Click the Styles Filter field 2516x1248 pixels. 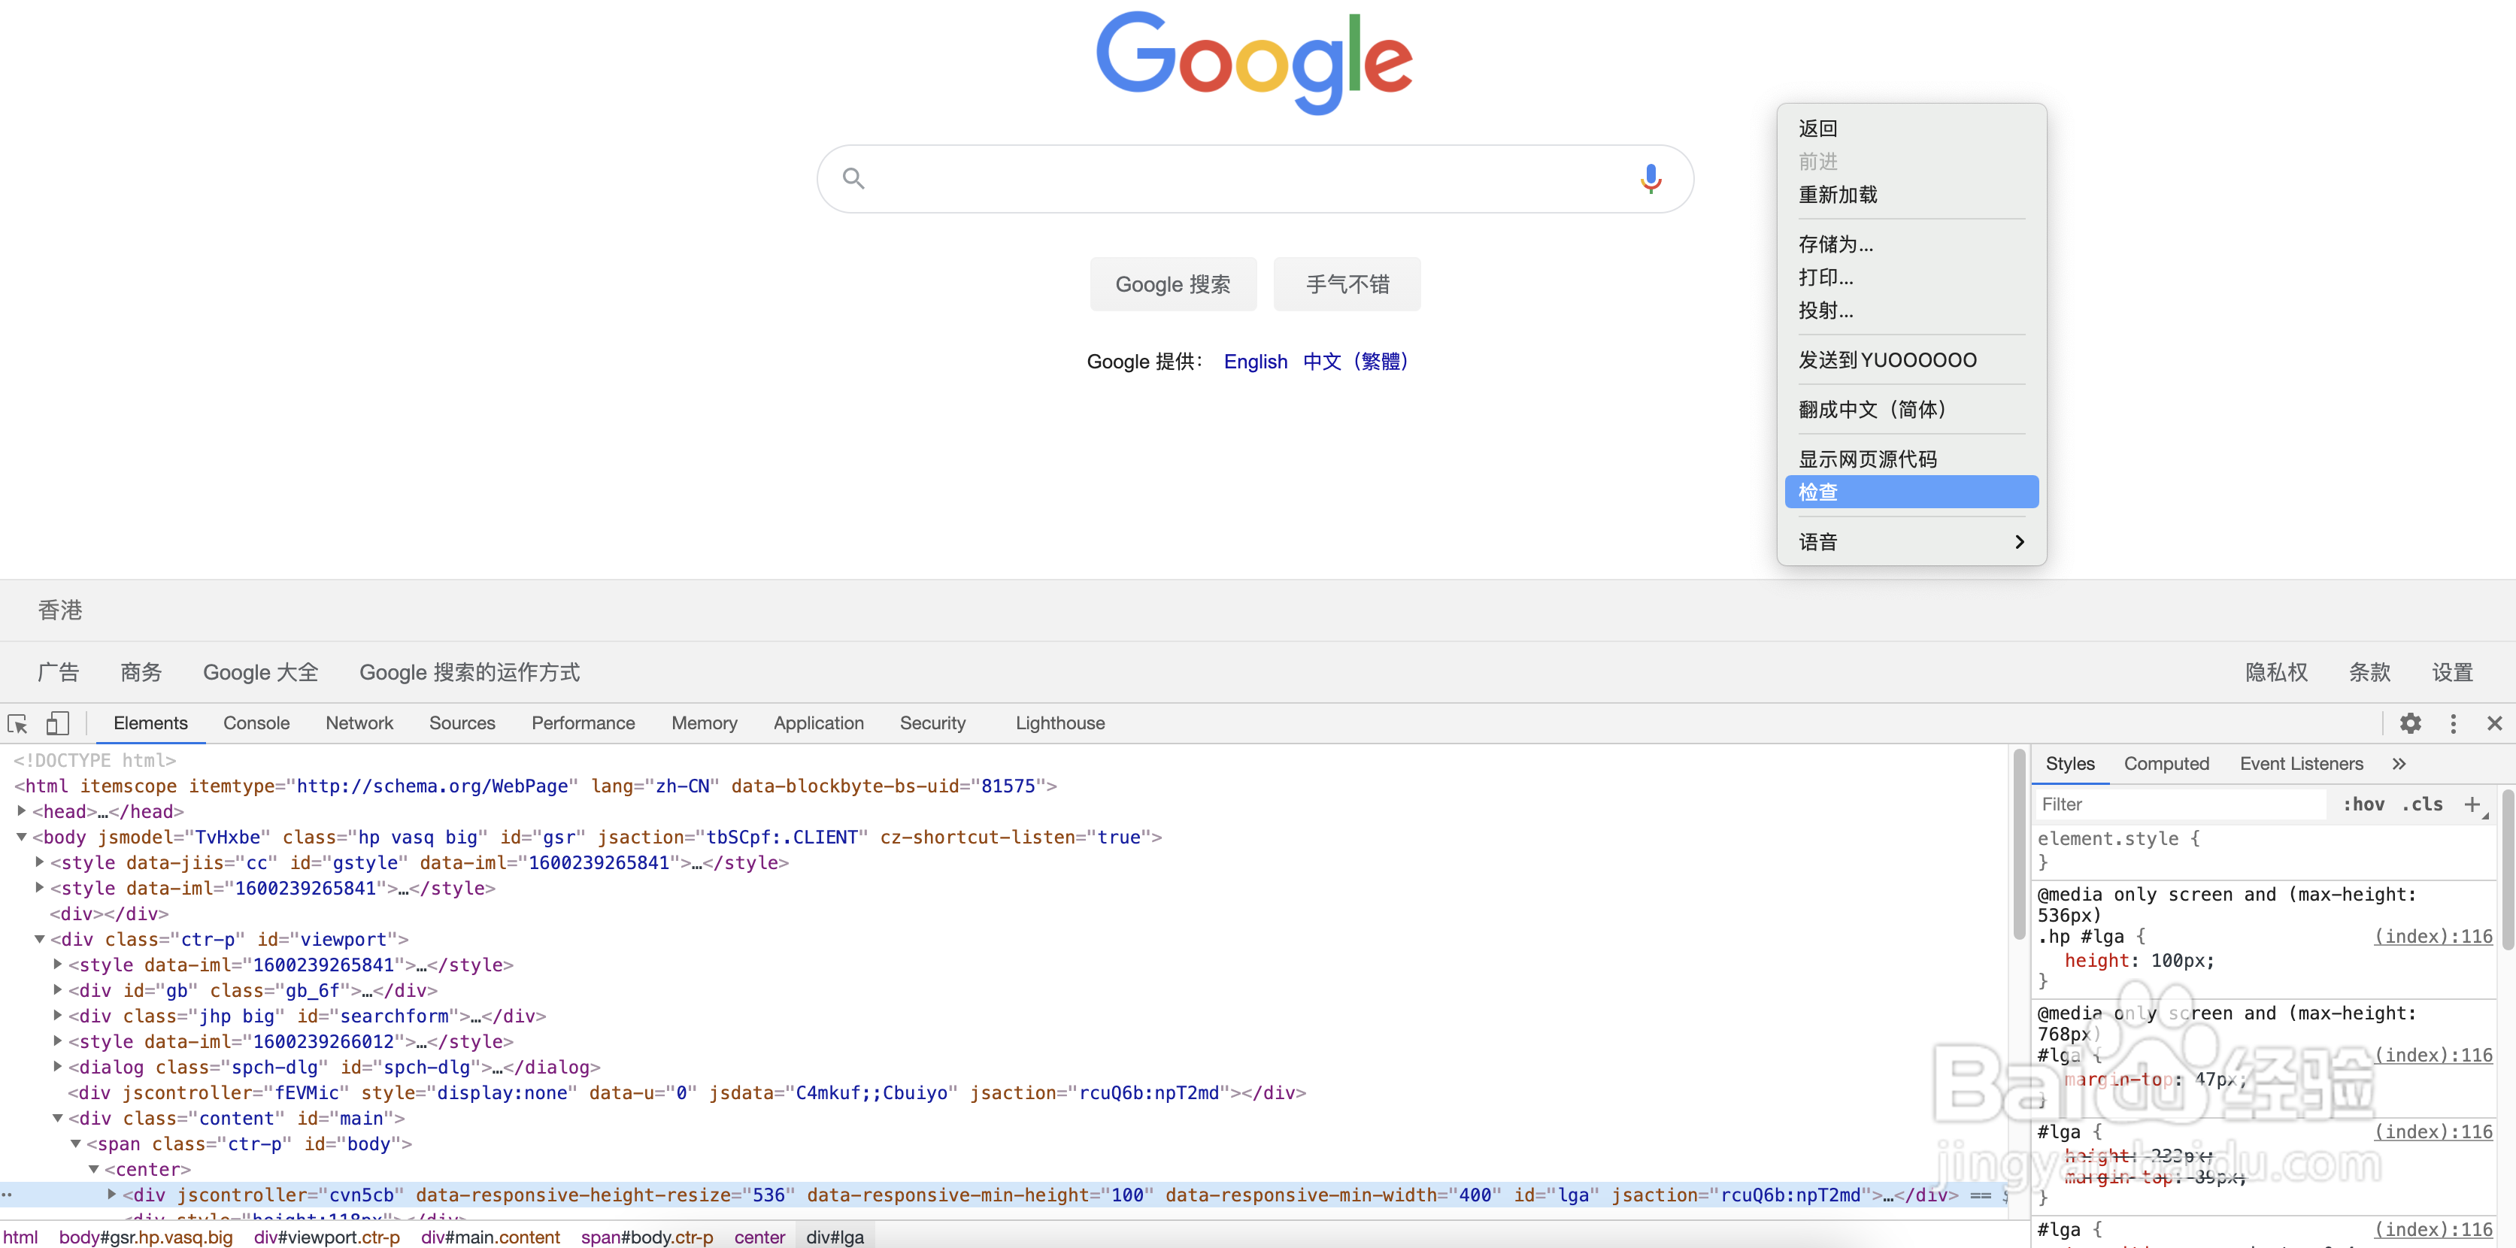(2182, 804)
